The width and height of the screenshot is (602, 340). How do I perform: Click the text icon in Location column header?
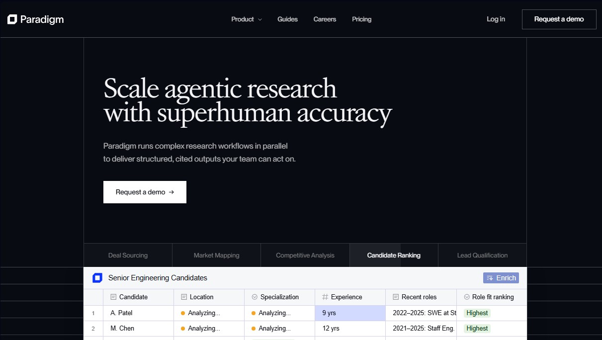tap(184, 297)
